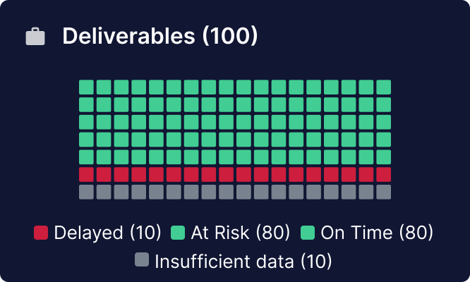
Task: Click the "Deliverables (100)" title
Action: [159, 37]
